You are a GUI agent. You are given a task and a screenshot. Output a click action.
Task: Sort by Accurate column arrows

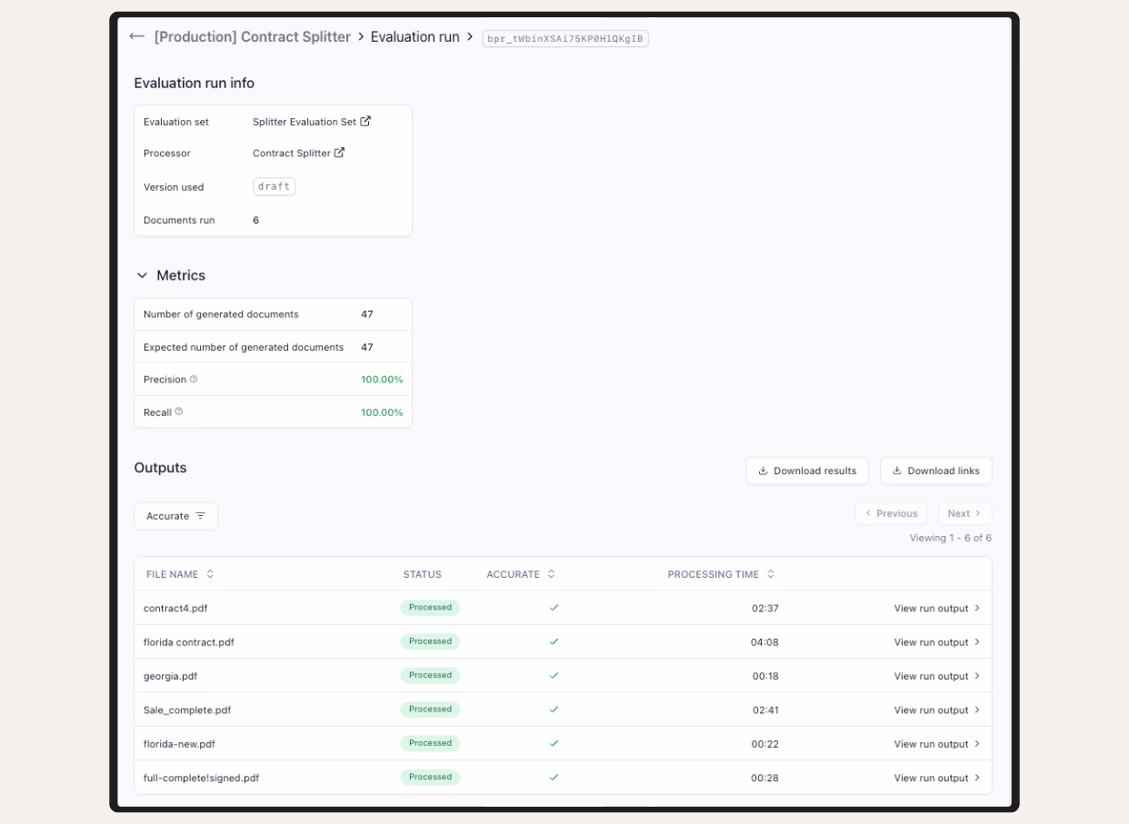click(x=551, y=574)
